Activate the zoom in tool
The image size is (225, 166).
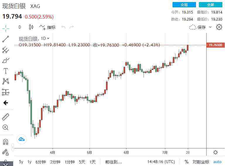[6, 128]
